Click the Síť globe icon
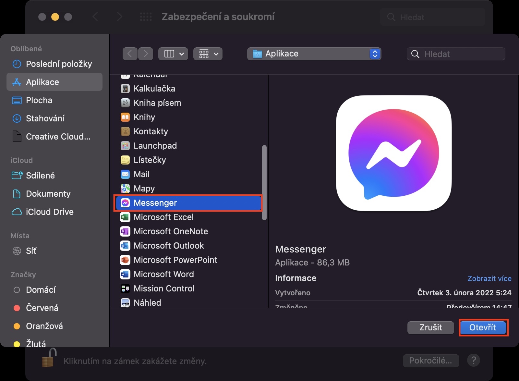This screenshot has width=519, height=381. tap(17, 251)
